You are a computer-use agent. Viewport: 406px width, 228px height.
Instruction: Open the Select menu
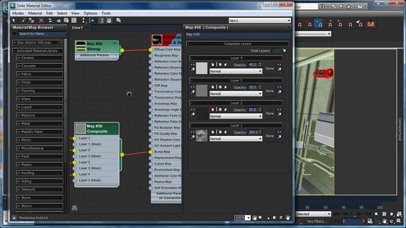point(62,13)
